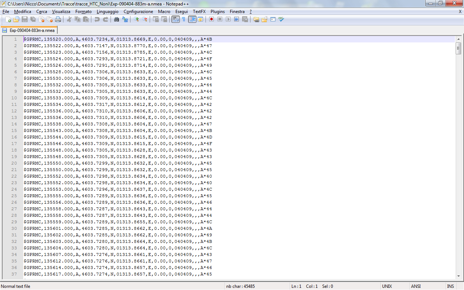Close the document with the menu bar X

pyautogui.click(x=460, y=12)
